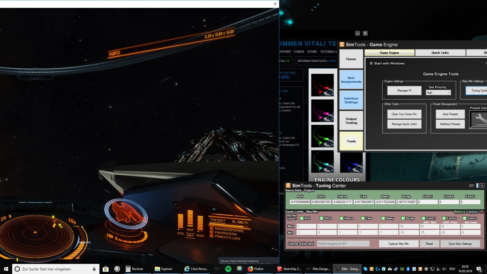Click the upload cloud tray icon
This screenshot has width=487, height=274.
tap(390, 269)
